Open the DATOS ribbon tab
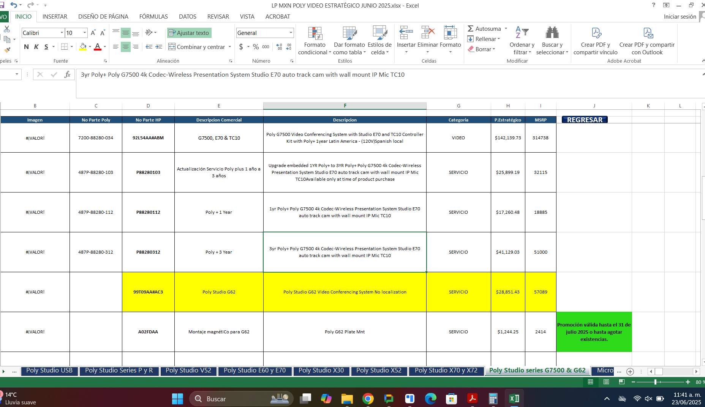The height and width of the screenshot is (407, 705). pyautogui.click(x=188, y=17)
